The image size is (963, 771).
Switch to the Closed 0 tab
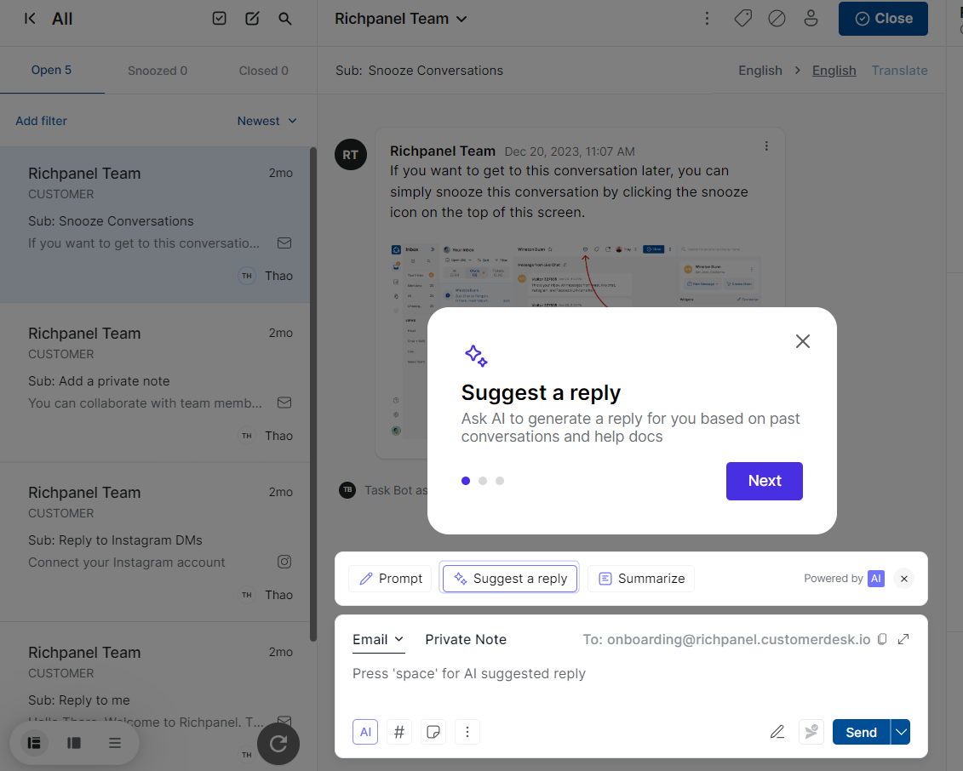[263, 71]
